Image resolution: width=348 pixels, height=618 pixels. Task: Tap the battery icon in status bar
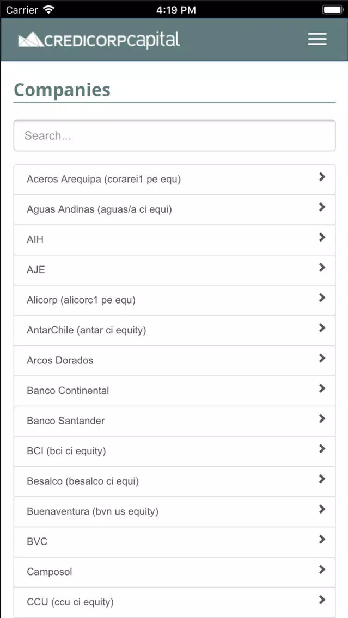332,9
